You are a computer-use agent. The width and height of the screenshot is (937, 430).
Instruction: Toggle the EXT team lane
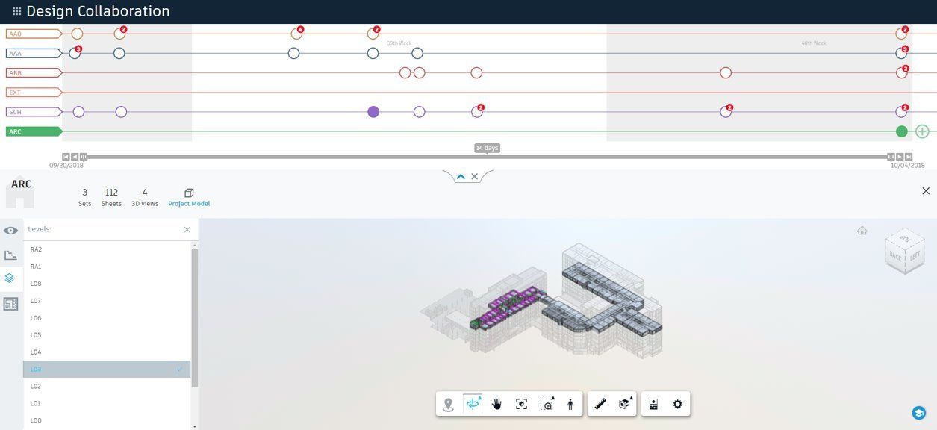click(34, 93)
